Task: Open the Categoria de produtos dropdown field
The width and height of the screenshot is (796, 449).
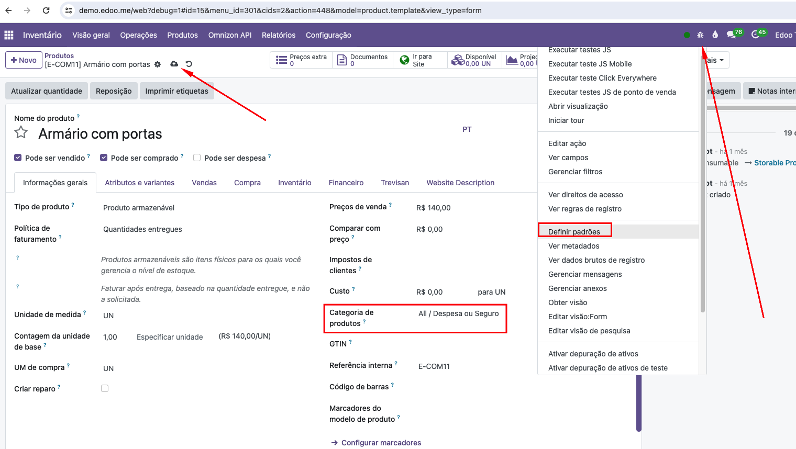Action: [x=459, y=313]
